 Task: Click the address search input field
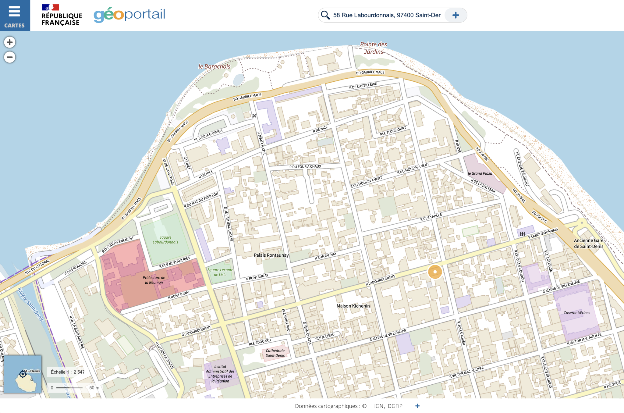pos(386,15)
